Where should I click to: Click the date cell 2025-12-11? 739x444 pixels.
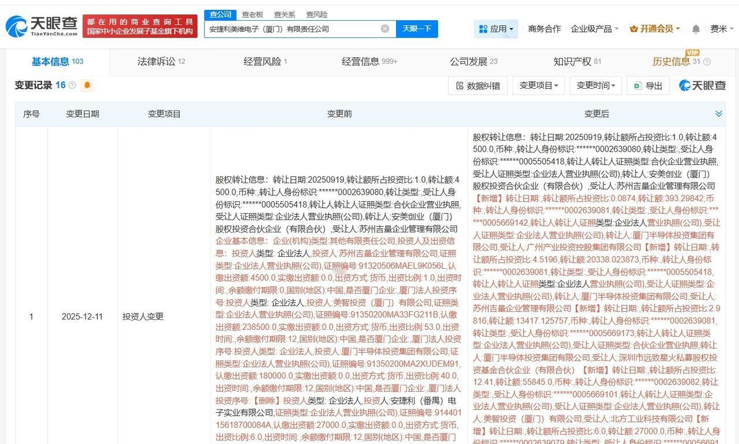(83, 317)
